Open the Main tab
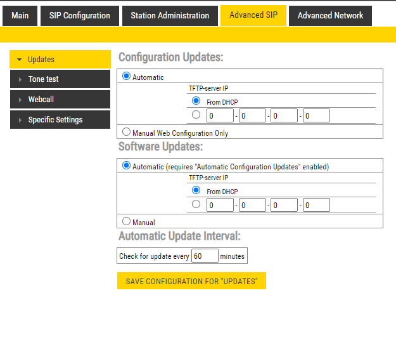Image resolution: width=396 pixels, height=340 pixels. click(20, 16)
